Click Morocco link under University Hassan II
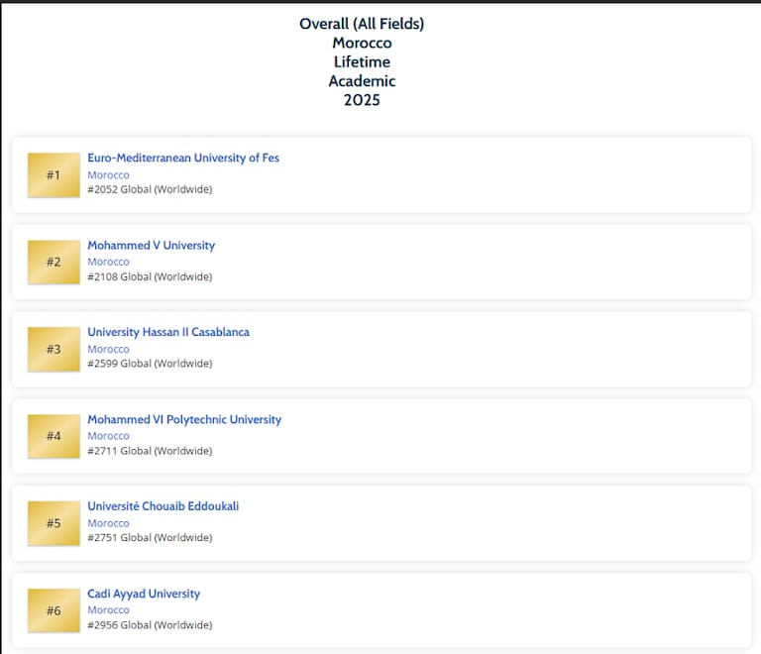This screenshot has width=761, height=654. (108, 349)
